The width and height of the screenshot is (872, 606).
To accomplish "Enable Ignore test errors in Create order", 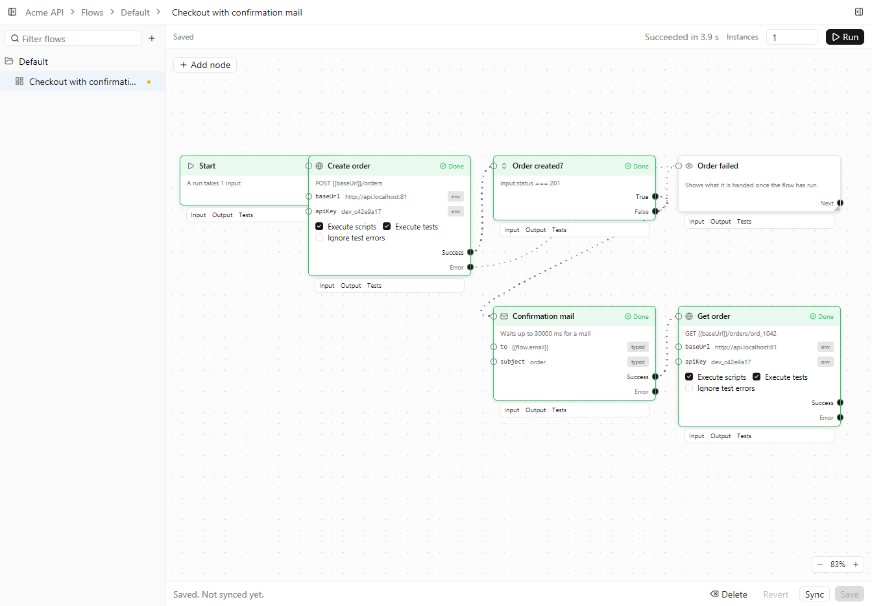I will click(319, 238).
